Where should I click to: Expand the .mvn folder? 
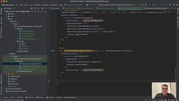6,16
